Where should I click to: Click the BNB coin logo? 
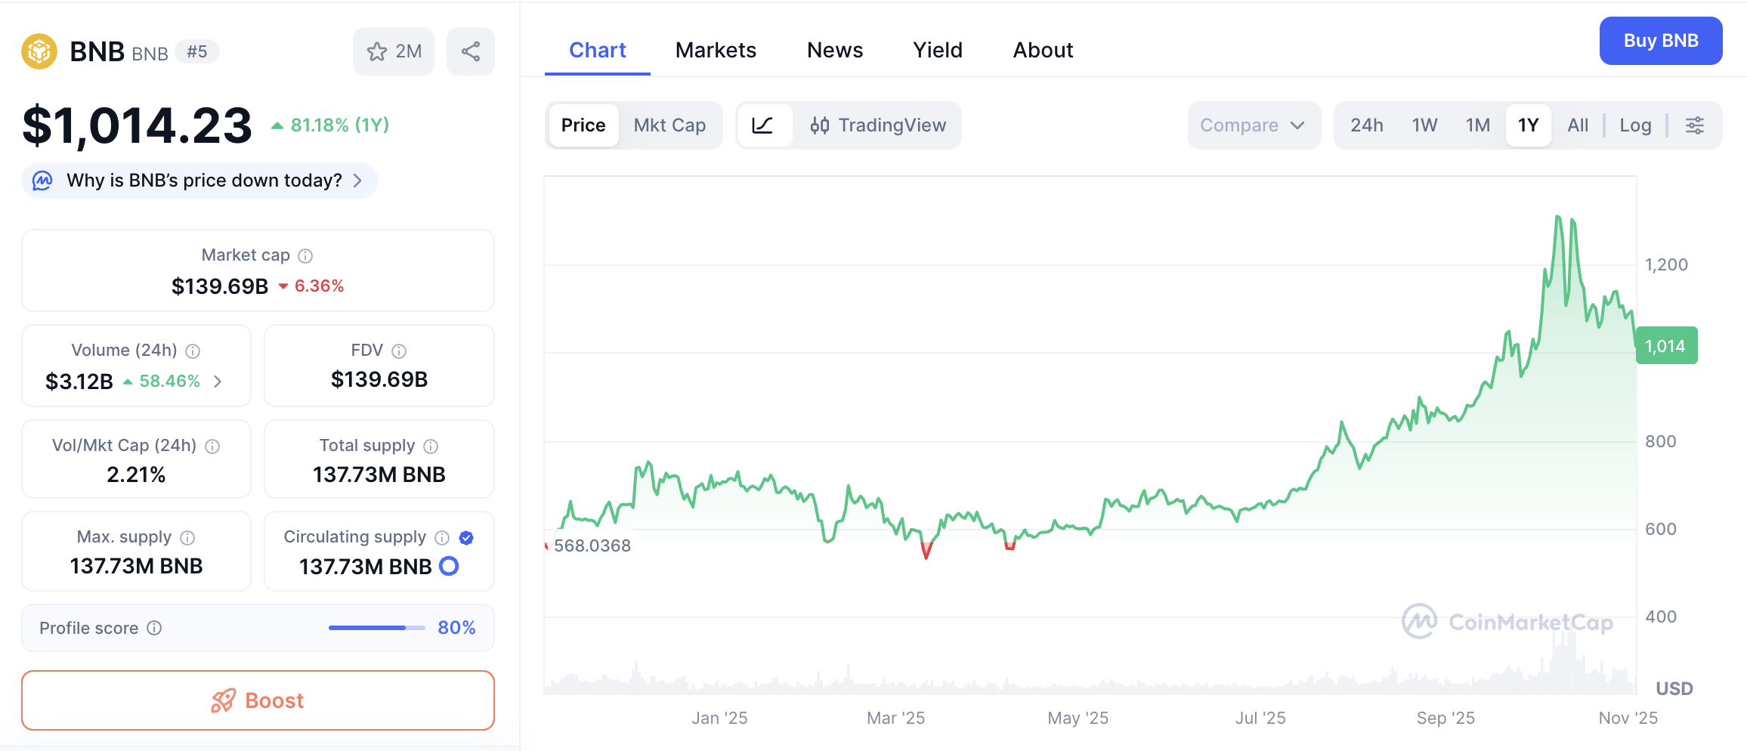click(x=39, y=51)
